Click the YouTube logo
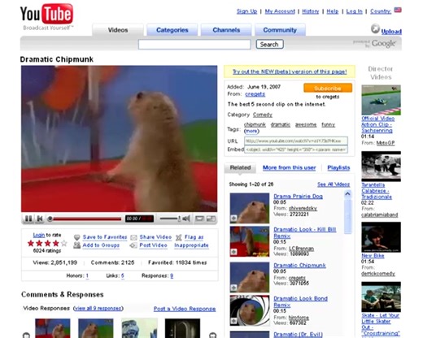423x338 pixels. point(46,14)
